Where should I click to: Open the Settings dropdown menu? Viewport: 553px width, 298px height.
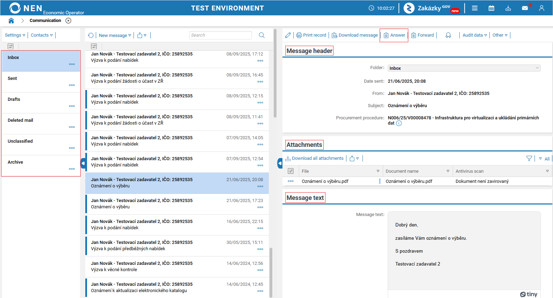15,35
